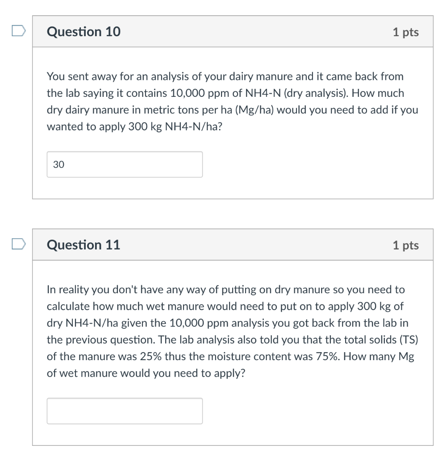Click the "1 pts" label on Question 11
442x457 pixels.
[x=405, y=245]
